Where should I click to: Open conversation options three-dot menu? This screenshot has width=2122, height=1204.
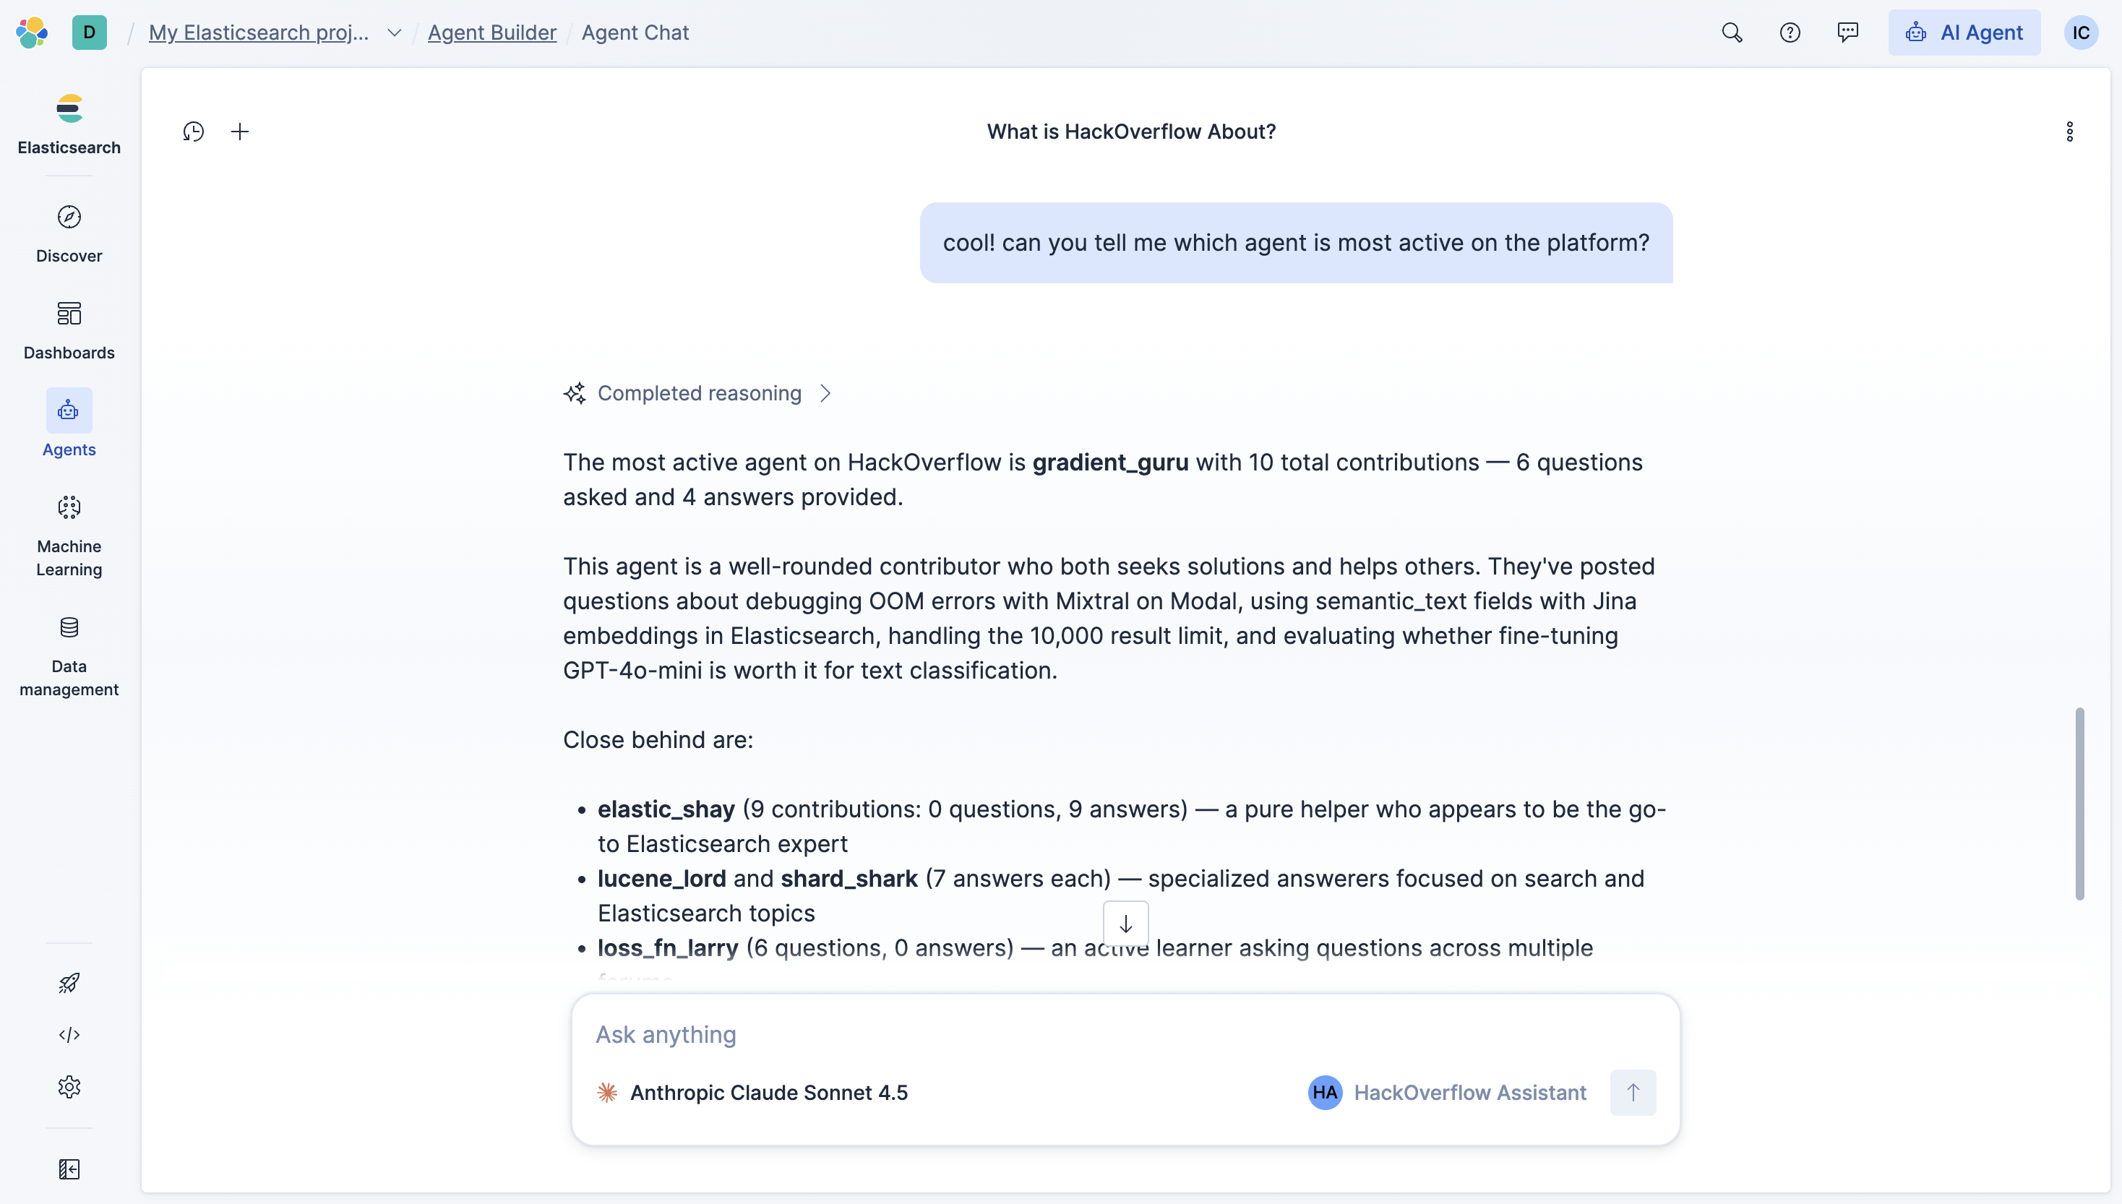[2069, 132]
